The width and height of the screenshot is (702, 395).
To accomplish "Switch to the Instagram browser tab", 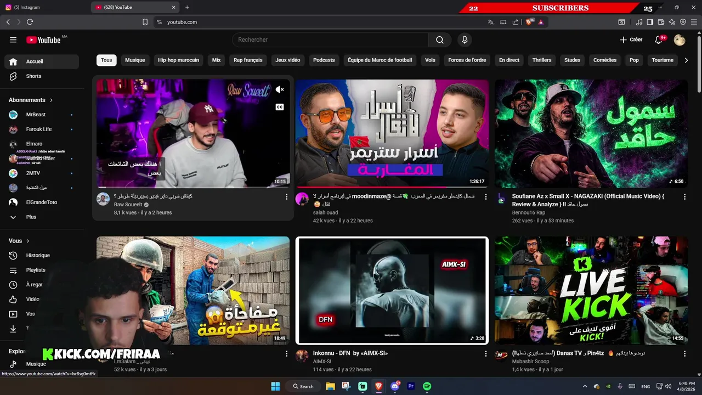I will [x=45, y=7].
